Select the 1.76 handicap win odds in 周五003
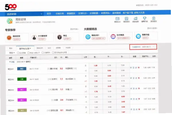 point(96,92)
